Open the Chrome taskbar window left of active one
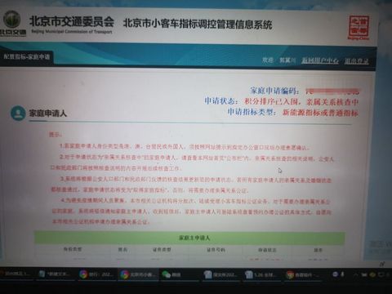392x294 pixels. (x=97, y=274)
